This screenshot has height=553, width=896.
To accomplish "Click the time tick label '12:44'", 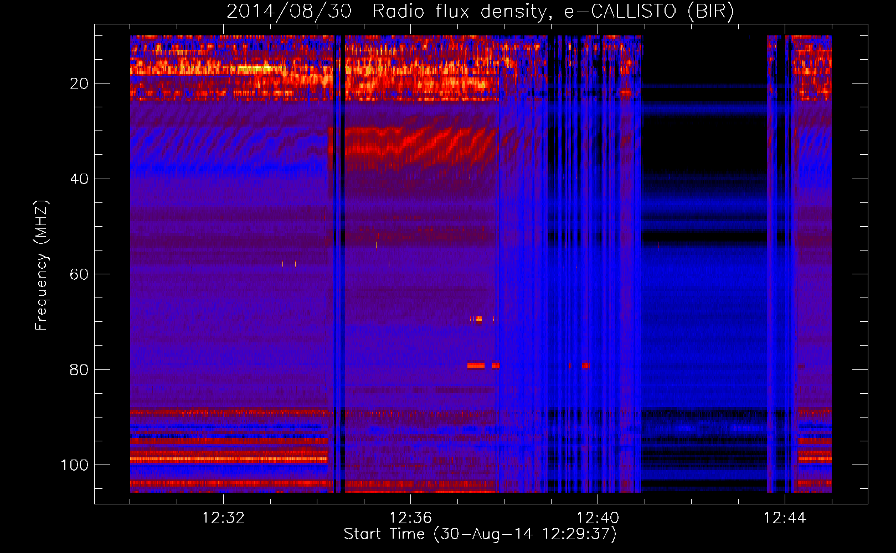I will [785, 518].
